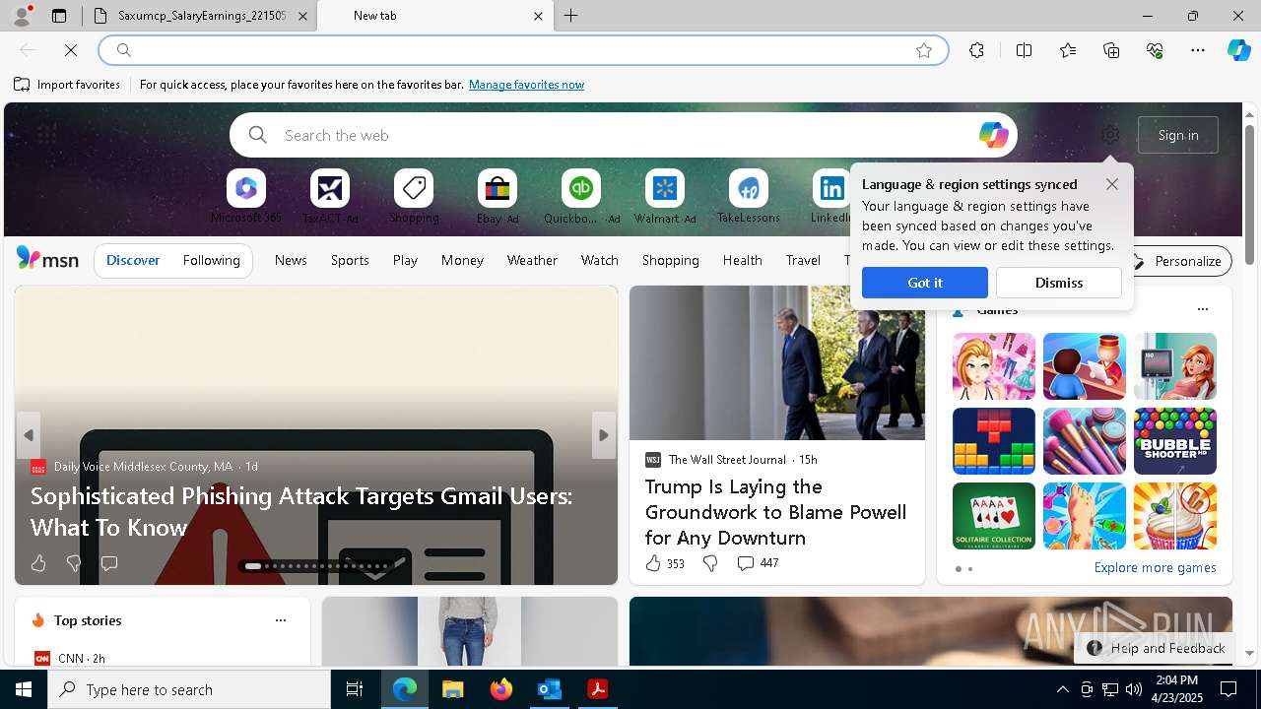1261x709 pixels.
Task: Show previous carousel story
Action: click(29, 435)
